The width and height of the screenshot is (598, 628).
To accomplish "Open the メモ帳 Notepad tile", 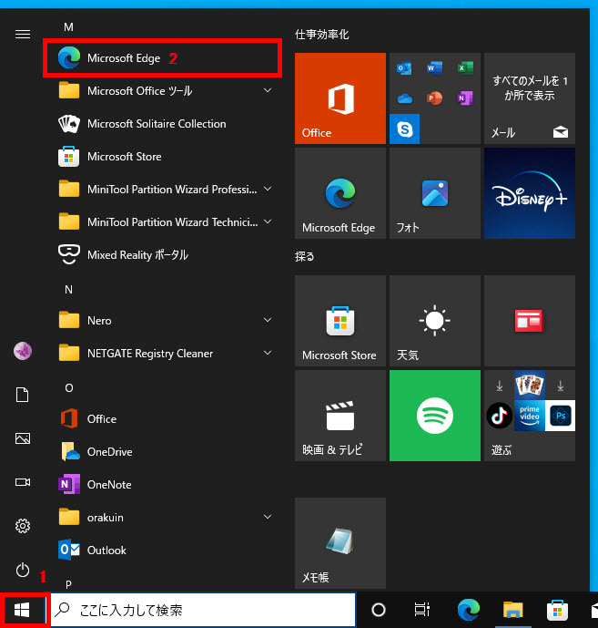I will click(340, 543).
